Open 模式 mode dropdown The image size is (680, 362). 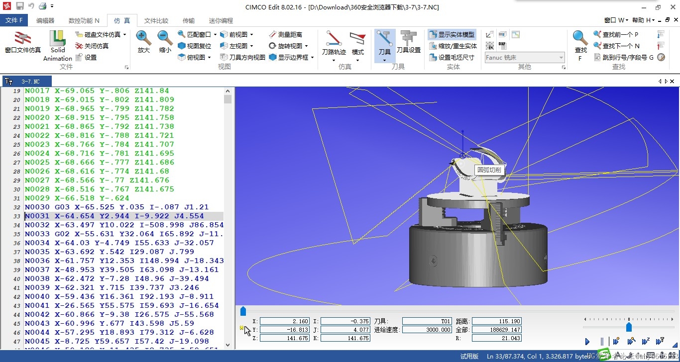pyautogui.click(x=358, y=60)
